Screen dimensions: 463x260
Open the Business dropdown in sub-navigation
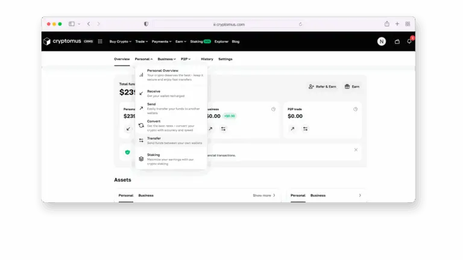click(x=166, y=59)
